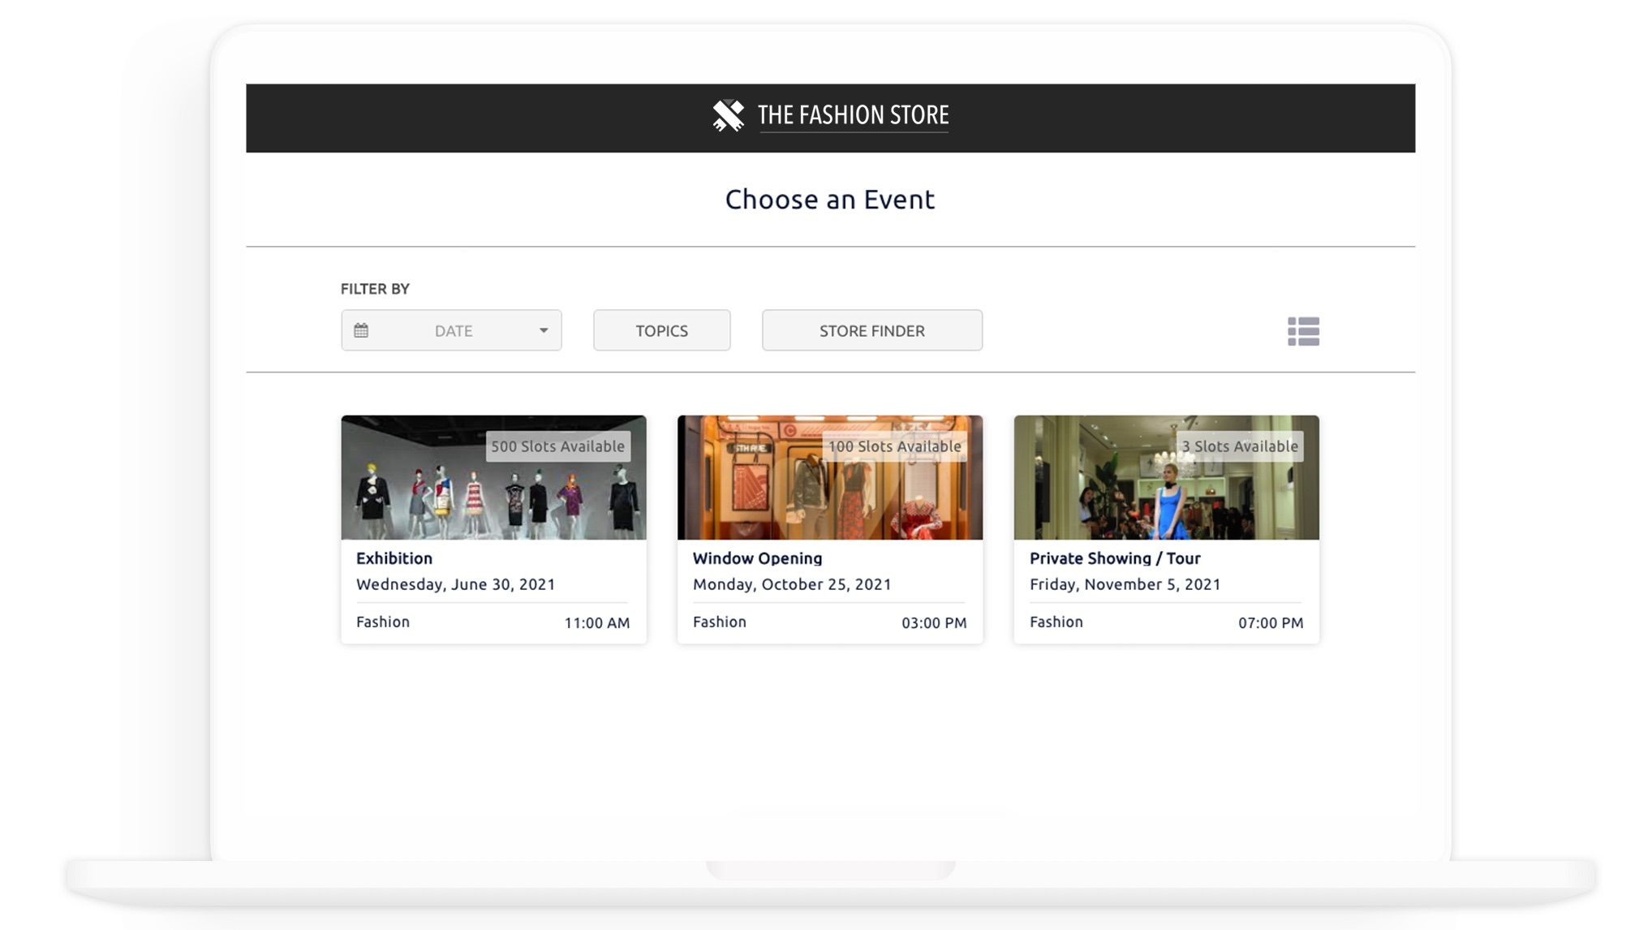Open the Private Showing / Tour thumbnail
Screen dimensions: 1652x930
tap(1166, 477)
